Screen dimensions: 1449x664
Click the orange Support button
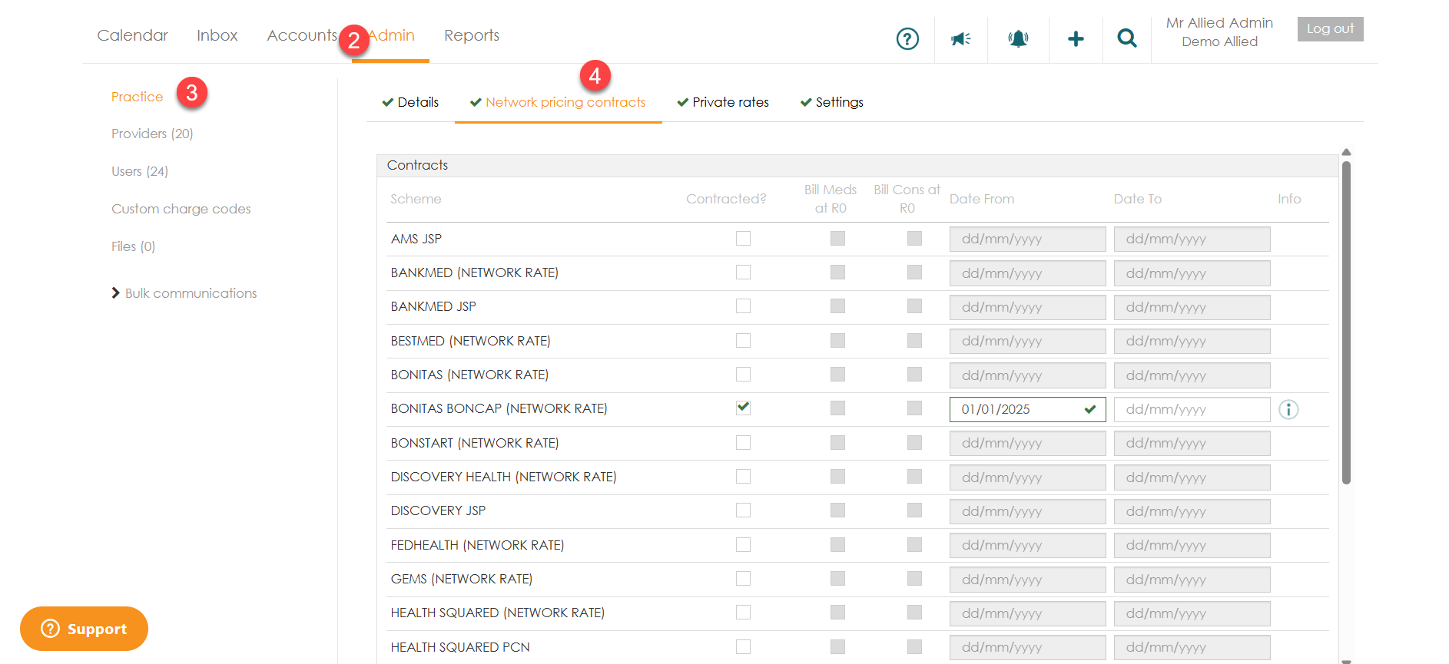[84, 629]
